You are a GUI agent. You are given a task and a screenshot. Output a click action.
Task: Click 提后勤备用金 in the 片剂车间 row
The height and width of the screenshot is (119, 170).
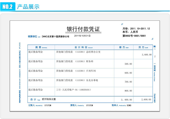[x=36, y=71]
